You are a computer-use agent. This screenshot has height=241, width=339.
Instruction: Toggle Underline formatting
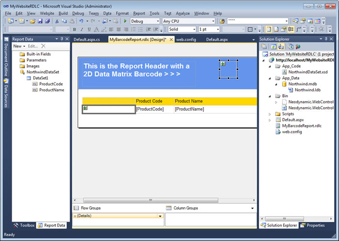click(89, 29)
